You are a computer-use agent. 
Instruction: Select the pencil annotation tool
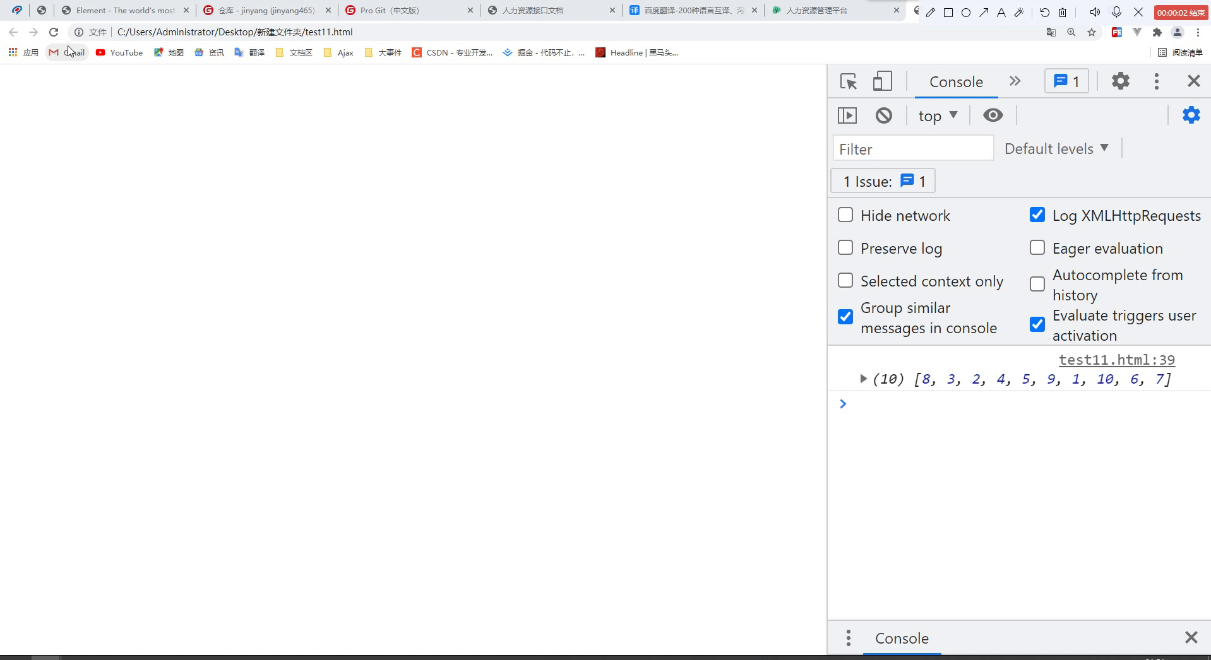(x=930, y=12)
